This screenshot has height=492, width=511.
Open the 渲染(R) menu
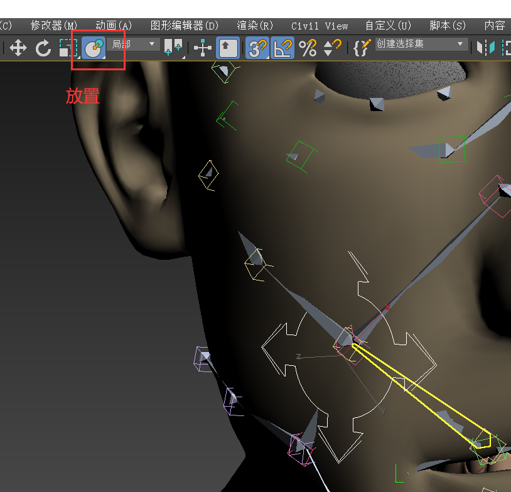coord(255,25)
